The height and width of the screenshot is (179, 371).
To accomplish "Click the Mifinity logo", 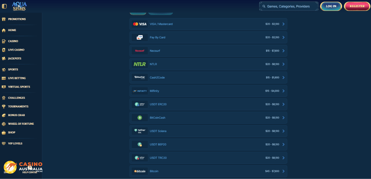I will pos(140,91).
